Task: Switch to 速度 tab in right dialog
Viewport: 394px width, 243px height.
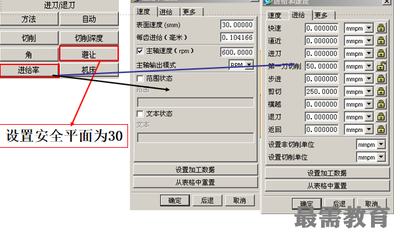Action: click(x=276, y=16)
